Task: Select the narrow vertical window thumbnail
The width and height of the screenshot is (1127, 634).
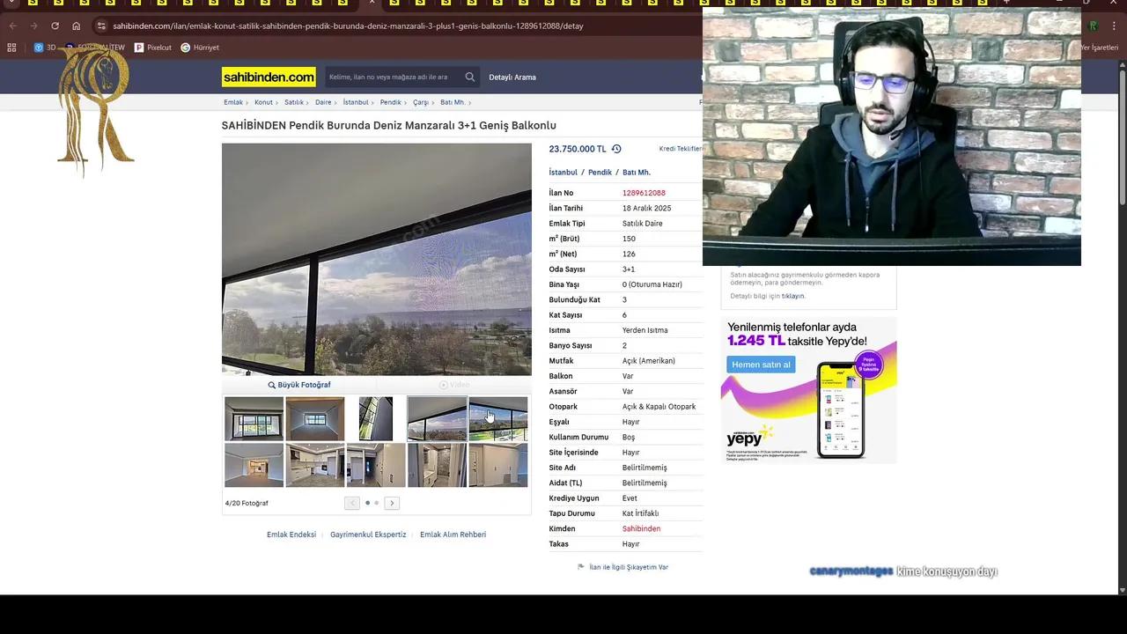Action: pos(376,418)
